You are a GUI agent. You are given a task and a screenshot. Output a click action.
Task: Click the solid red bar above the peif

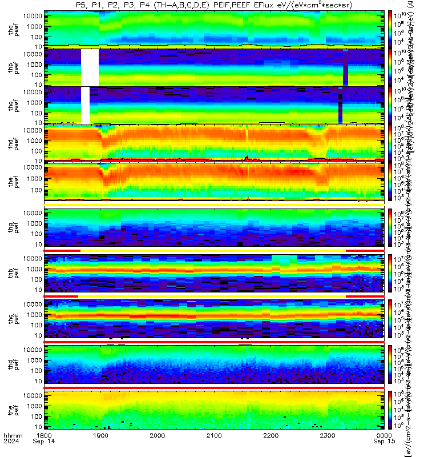click(214, 388)
